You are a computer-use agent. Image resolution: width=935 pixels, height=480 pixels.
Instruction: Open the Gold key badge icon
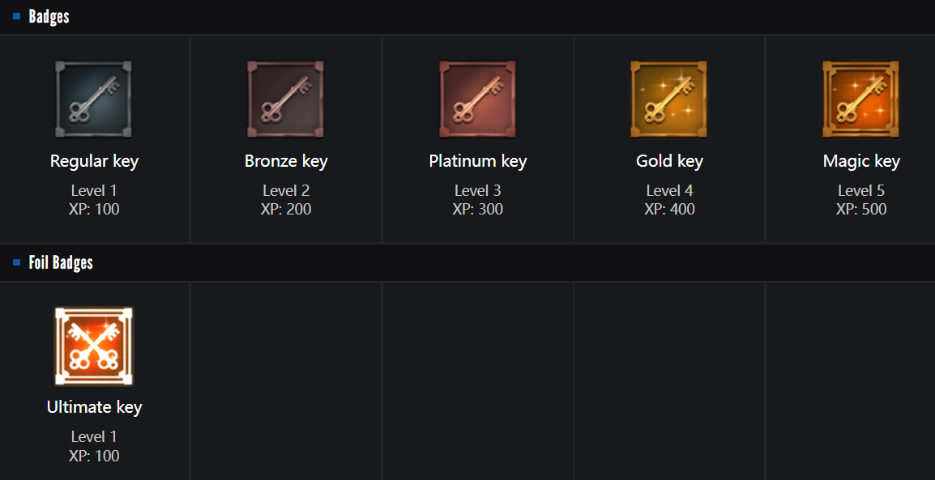coord(668,99)
